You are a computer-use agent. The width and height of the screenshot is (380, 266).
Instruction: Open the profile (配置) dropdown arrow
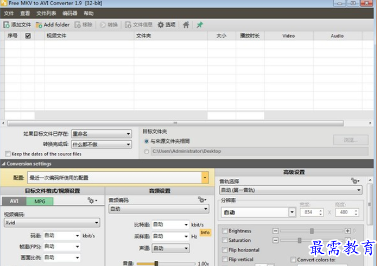tap(205, 178)
